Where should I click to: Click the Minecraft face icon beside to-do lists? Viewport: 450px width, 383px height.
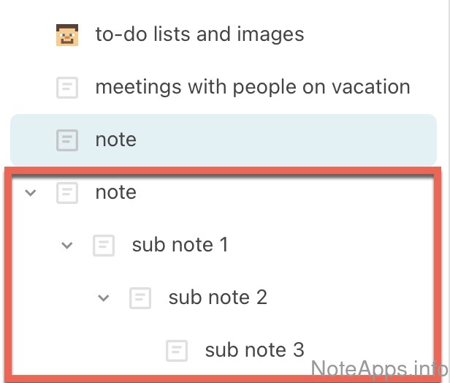(67, 34)
